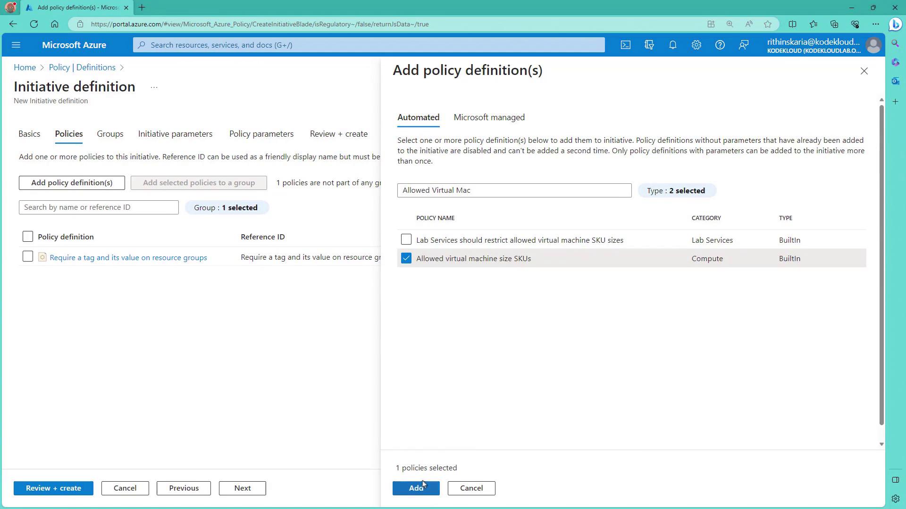Open the Type: 2 selected filter
This screenshot has height=509, width=906.
click(676, 191)
